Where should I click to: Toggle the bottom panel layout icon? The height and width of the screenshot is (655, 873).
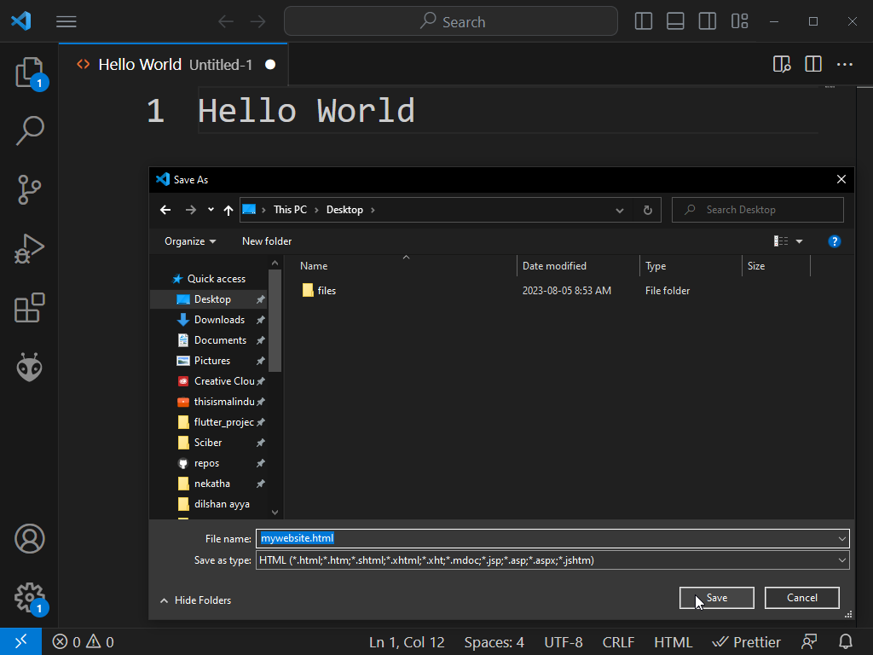(x=675, y=21)
